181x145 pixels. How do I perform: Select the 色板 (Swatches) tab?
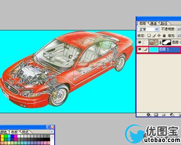tap(14, 132)
